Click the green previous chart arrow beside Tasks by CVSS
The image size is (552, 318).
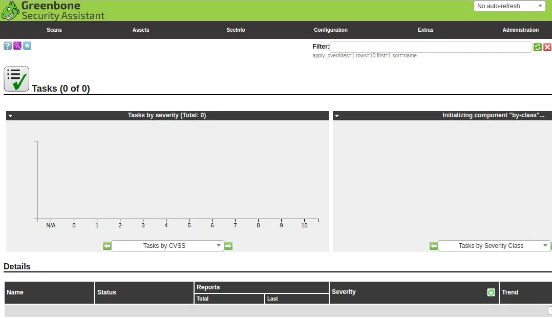pyautogui.click(x=107, y=246)
